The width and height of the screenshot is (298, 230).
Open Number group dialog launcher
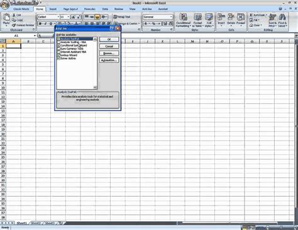coord(171,30)
